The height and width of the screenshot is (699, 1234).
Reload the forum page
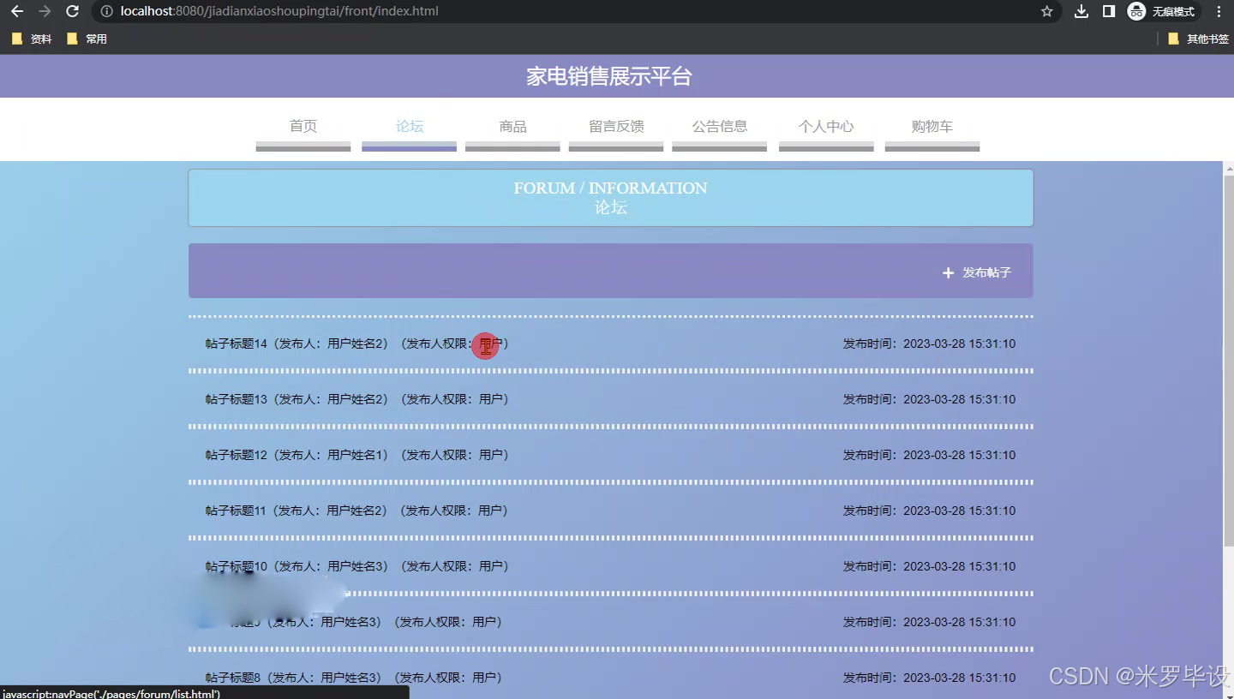point(72,12)
